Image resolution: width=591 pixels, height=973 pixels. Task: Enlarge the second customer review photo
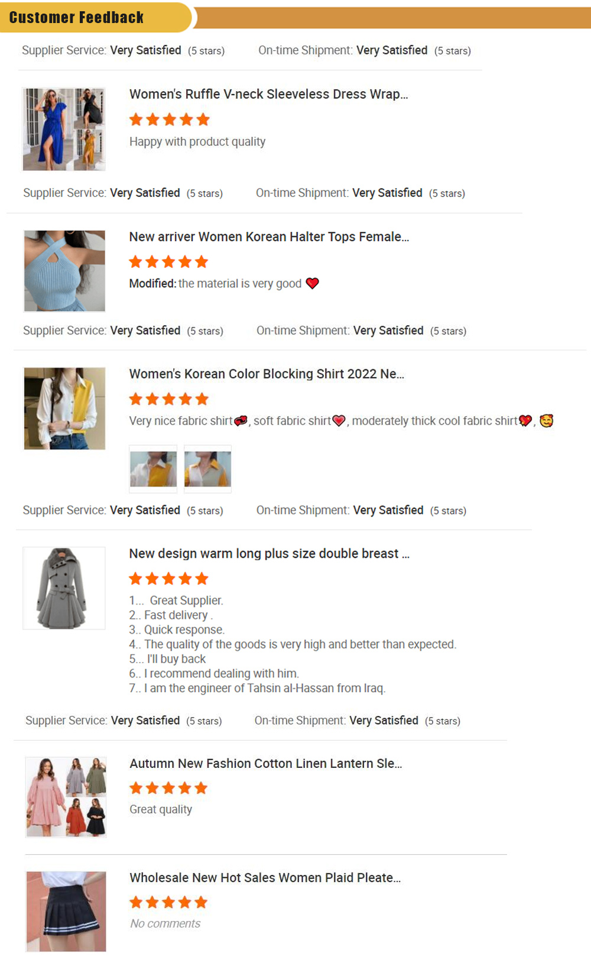pyautogui.click(x=207, y=469)
